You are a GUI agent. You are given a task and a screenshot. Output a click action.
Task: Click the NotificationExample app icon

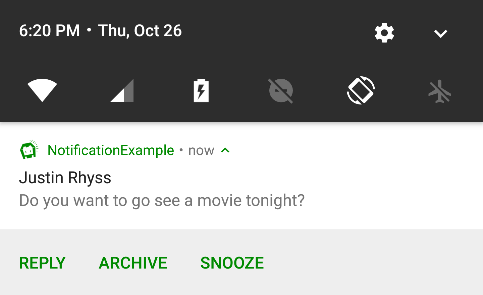(x=29, y=150)
